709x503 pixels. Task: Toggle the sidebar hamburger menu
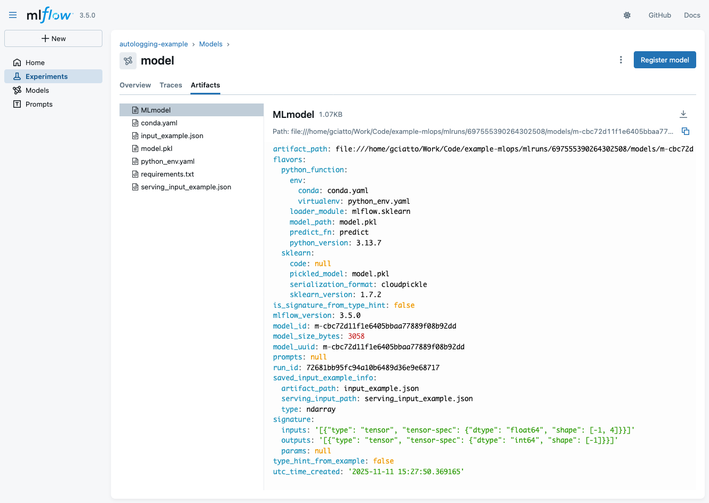13,15
